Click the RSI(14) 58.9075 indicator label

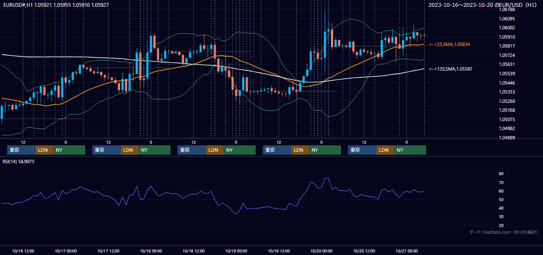[x=19, y=161]
